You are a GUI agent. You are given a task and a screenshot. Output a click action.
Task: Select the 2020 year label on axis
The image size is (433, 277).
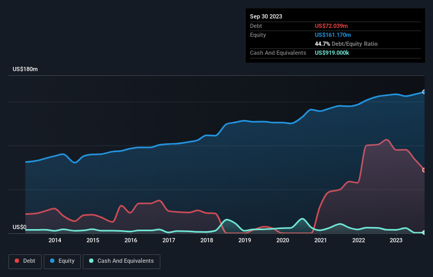283,241
